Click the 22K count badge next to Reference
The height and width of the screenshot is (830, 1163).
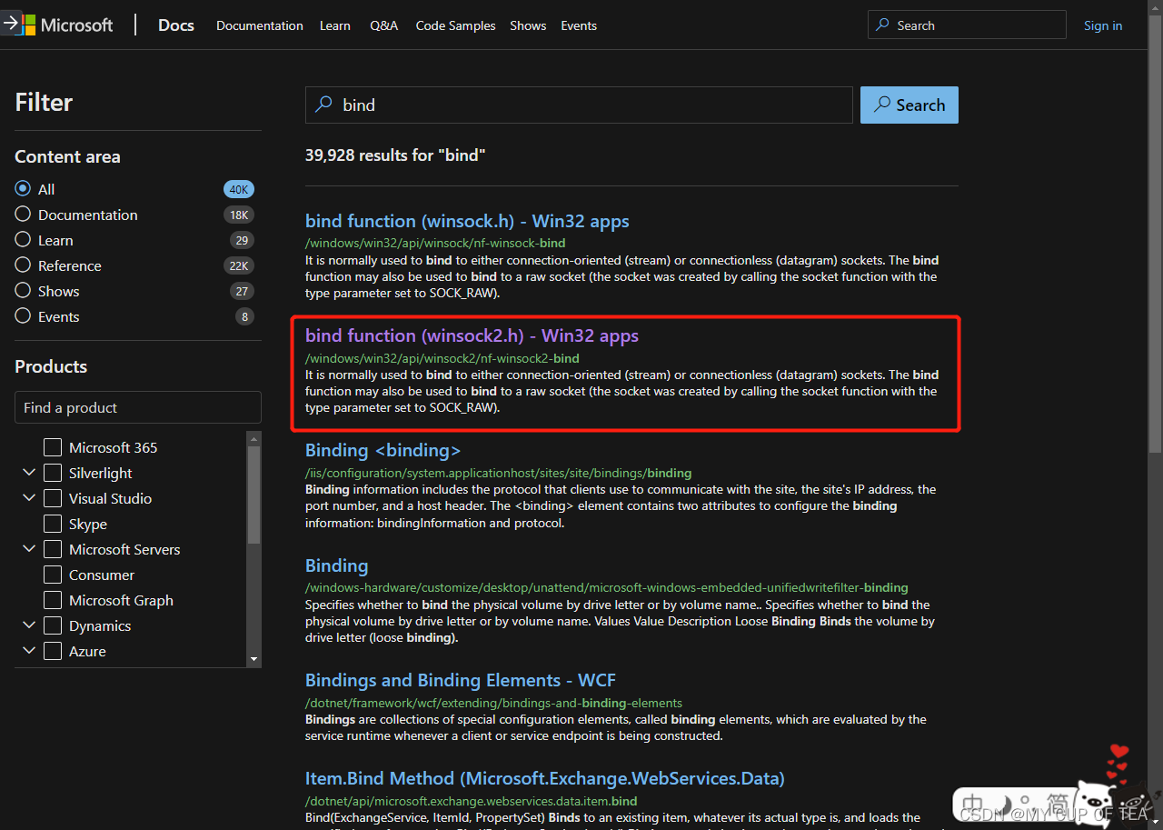point(239,265)
